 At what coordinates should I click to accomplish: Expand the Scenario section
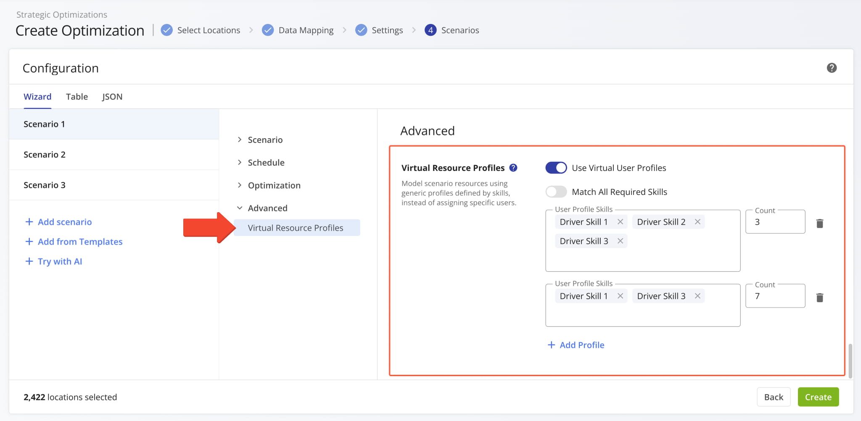coord(265,139)
